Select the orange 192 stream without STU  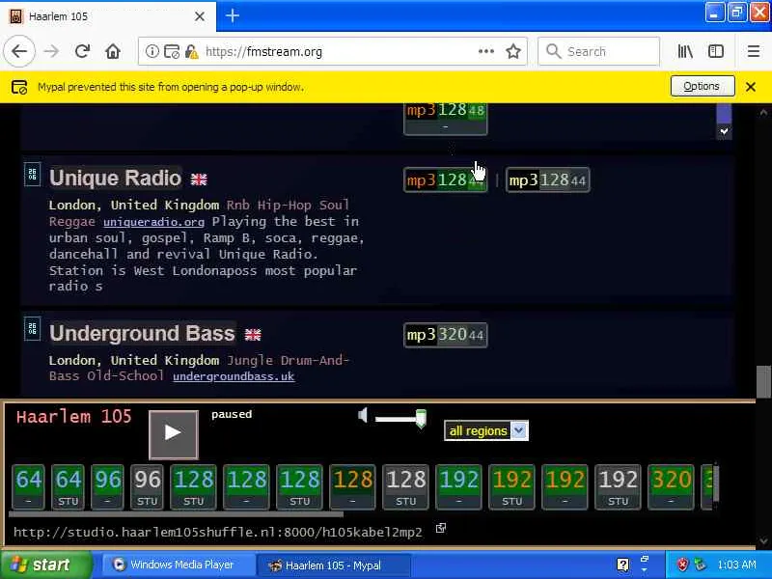[565, 487]
